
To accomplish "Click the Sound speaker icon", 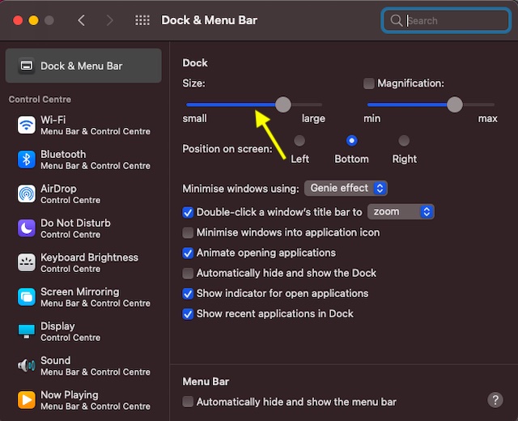I will click(27, 365).
